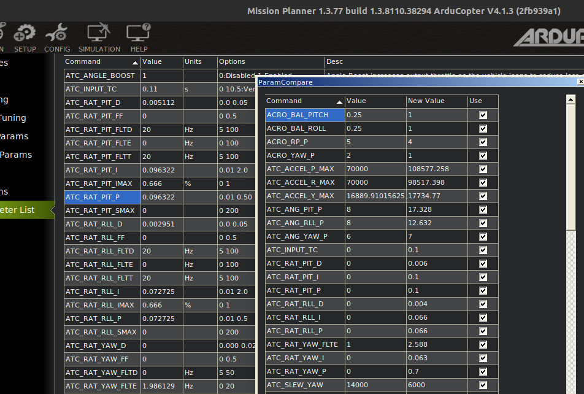Click New Value column header in ParamCompare

[437, 101]
